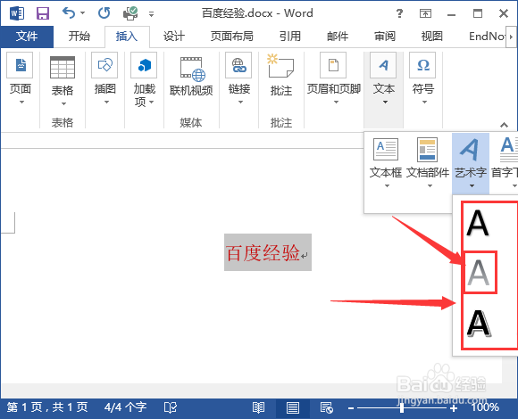The image size is (518, 419).
Task: Open the 加载项 Add-ins button
Action: [145, 79]
